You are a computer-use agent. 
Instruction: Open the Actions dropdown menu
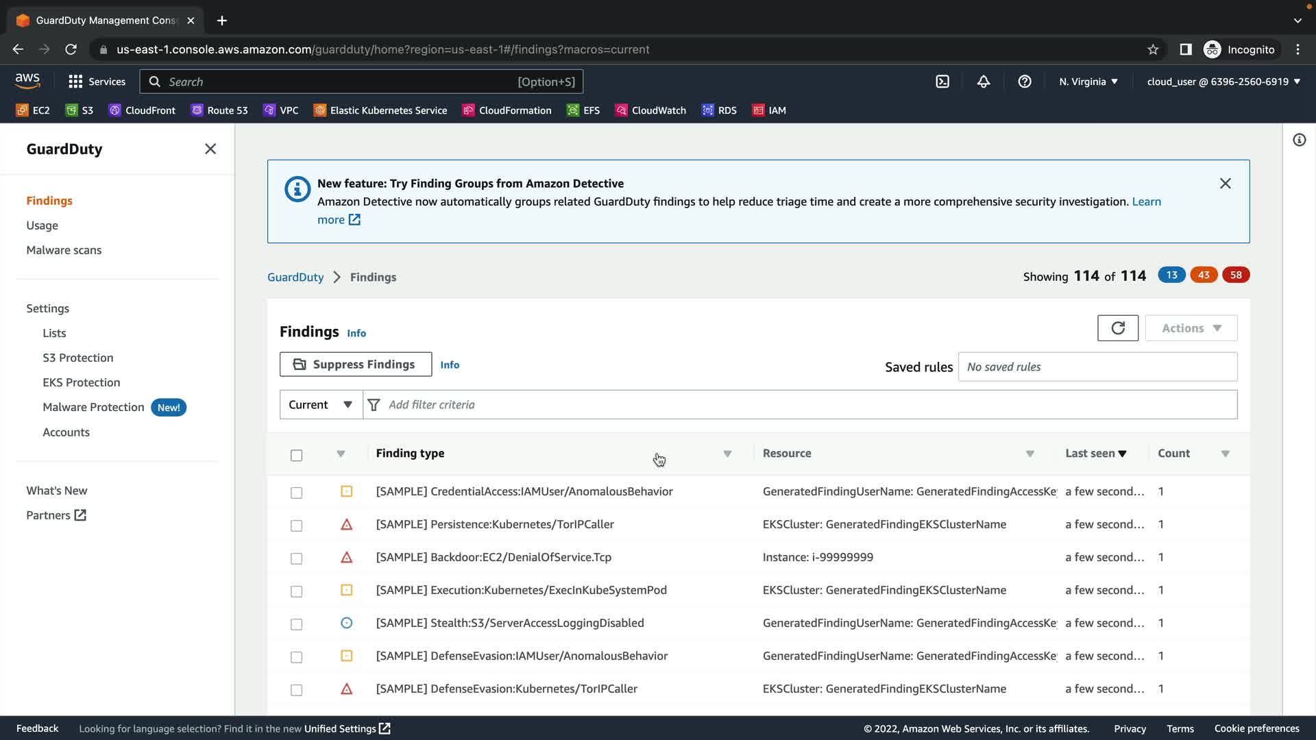click(x=1191, y=328)
